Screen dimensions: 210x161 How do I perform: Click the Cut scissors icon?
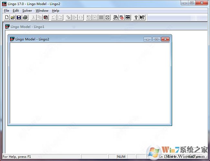(x=34, y=17)
